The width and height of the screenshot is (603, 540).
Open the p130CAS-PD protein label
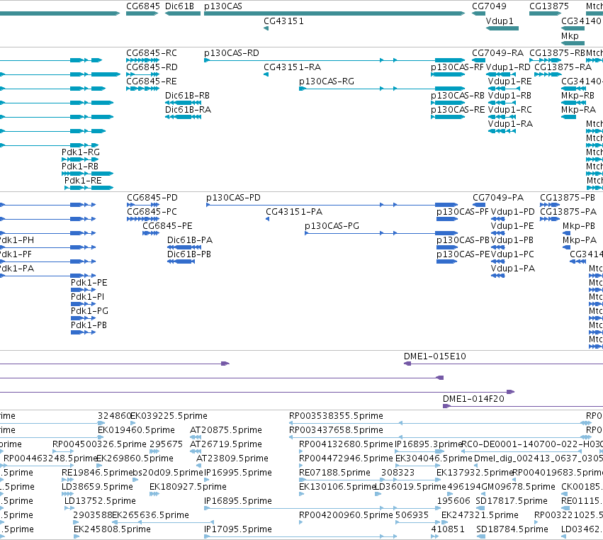(x=233, y=198)
